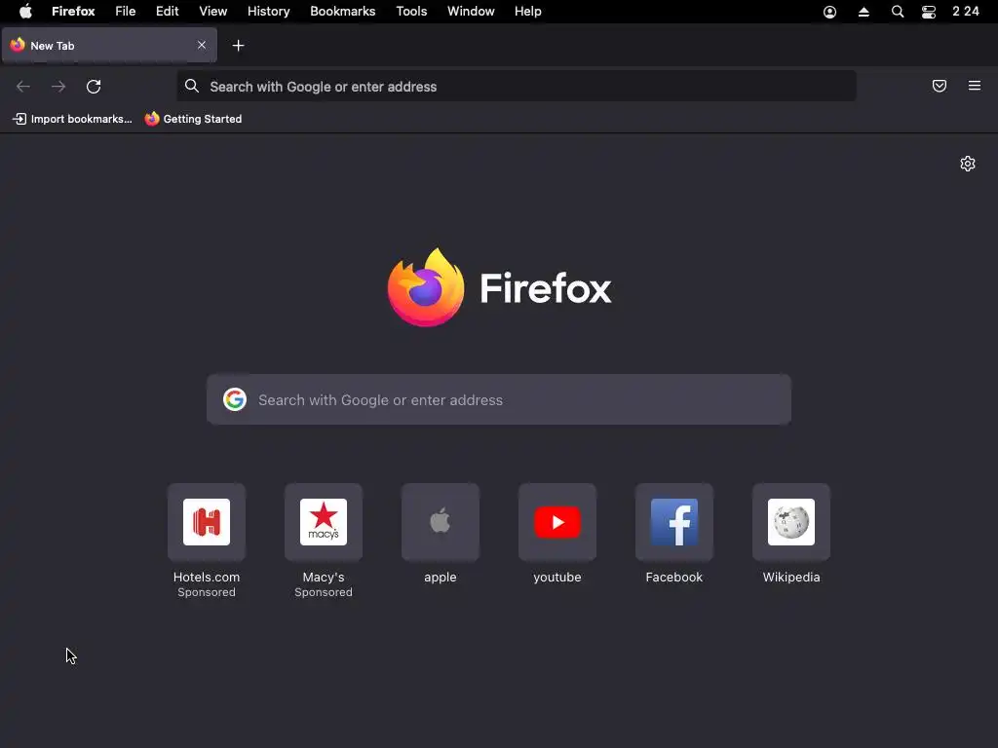
Task: Click the user account menu bar icon
Action: [x=830, y=12]
